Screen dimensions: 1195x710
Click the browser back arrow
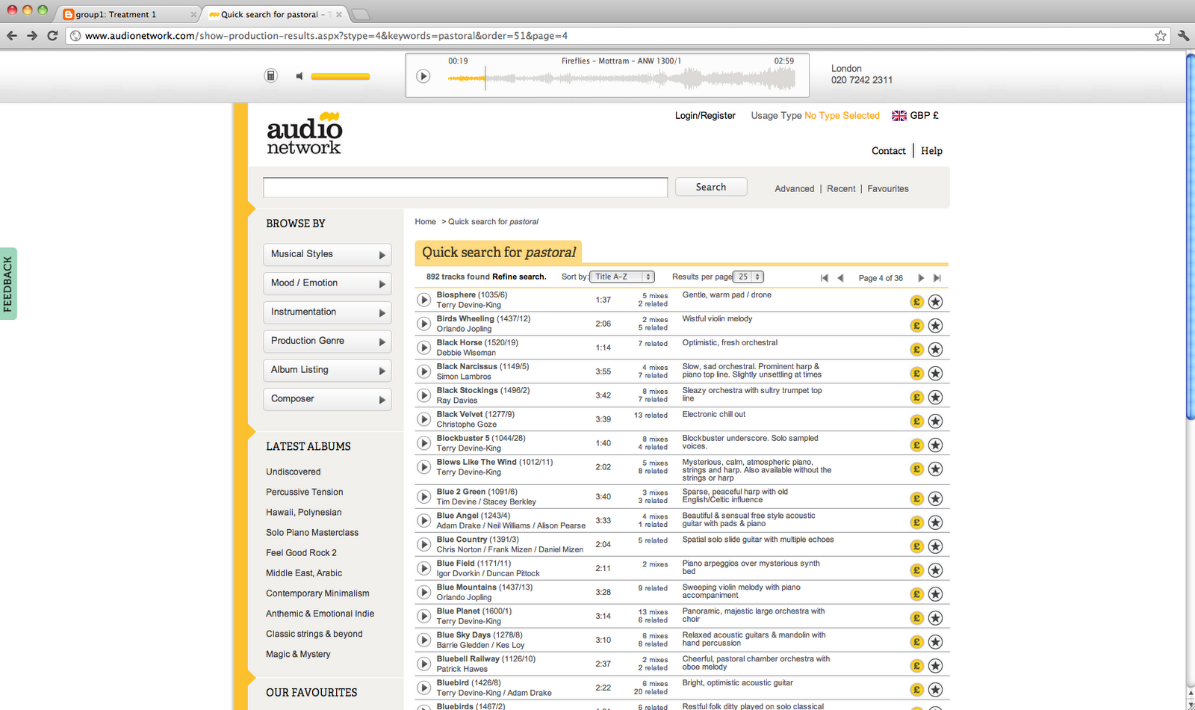(x=12, y=36)
